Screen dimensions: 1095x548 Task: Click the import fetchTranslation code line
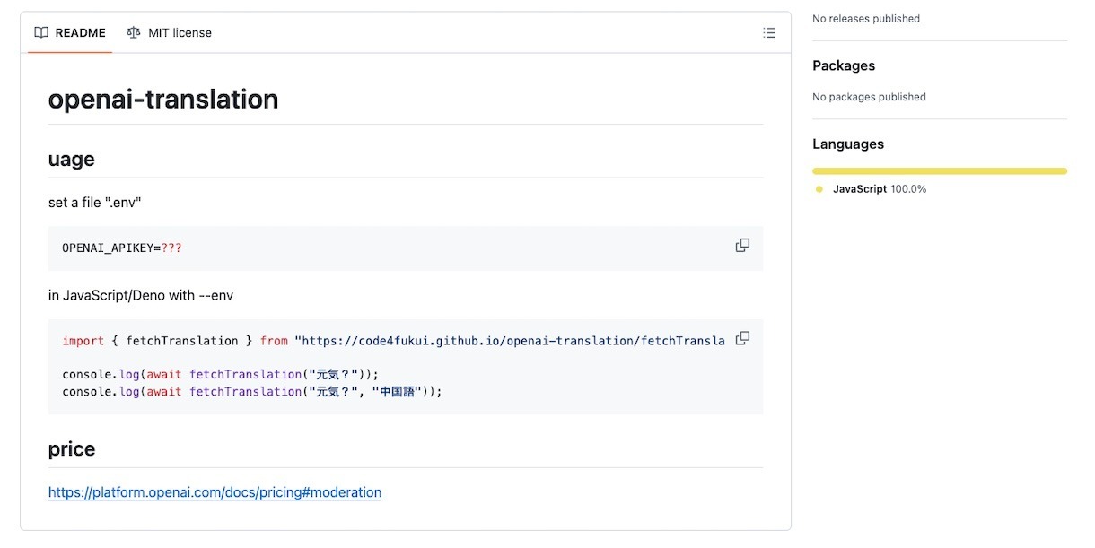tap(393, 341)
